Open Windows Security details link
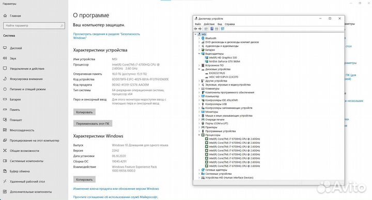 [106, 36]
